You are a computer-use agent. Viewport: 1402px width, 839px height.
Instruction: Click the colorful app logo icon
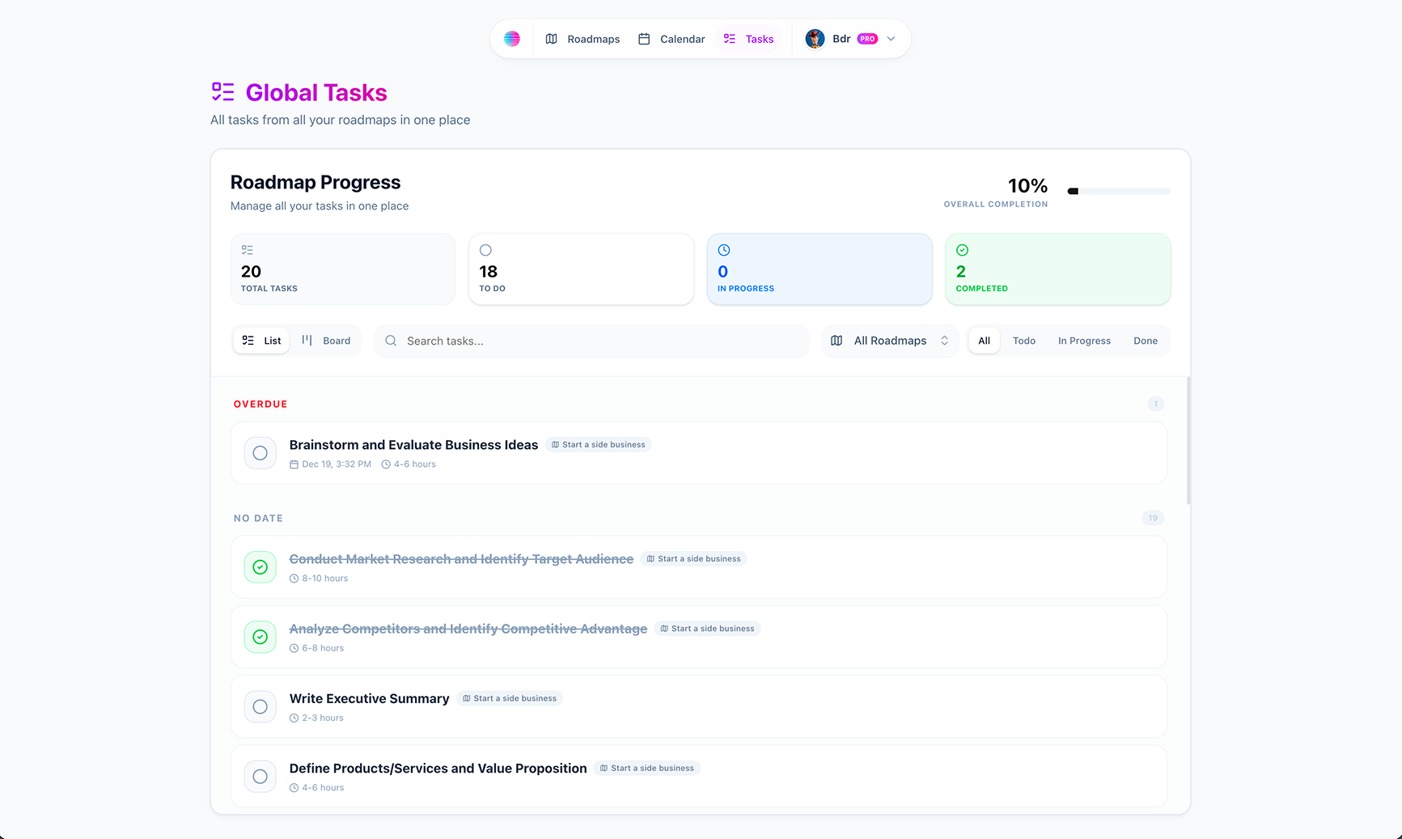(x=512, y=38)
